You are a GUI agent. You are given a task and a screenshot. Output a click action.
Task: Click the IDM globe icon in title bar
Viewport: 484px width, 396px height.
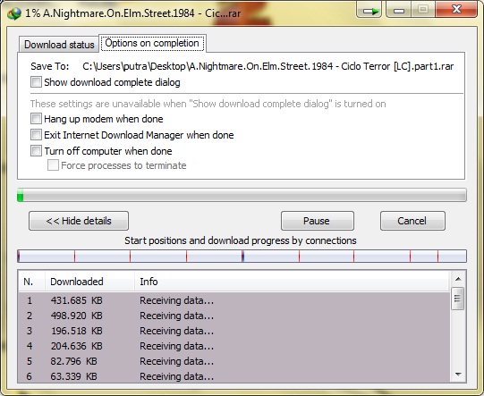pyautogui.click(x=14, y=13)
